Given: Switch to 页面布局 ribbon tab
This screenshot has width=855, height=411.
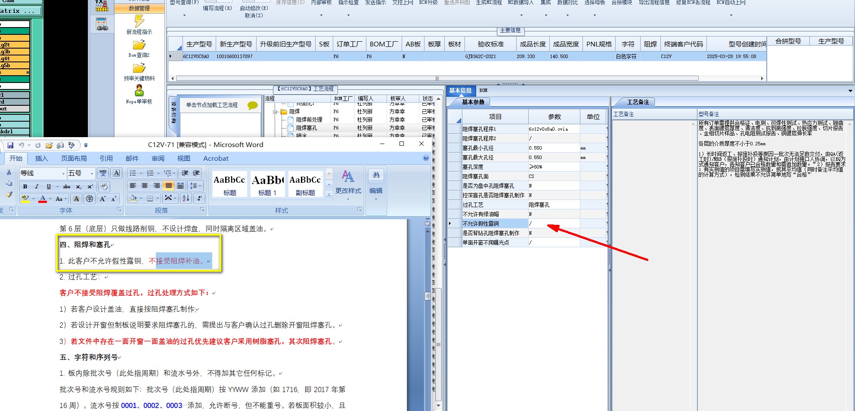Looking at the screenshot, I should tap(74, 158).
